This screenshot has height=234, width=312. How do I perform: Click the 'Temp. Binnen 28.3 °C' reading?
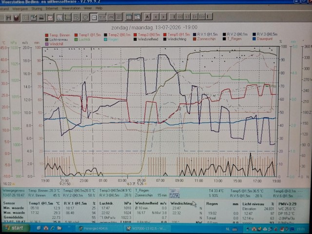click(x=44, y=191)
